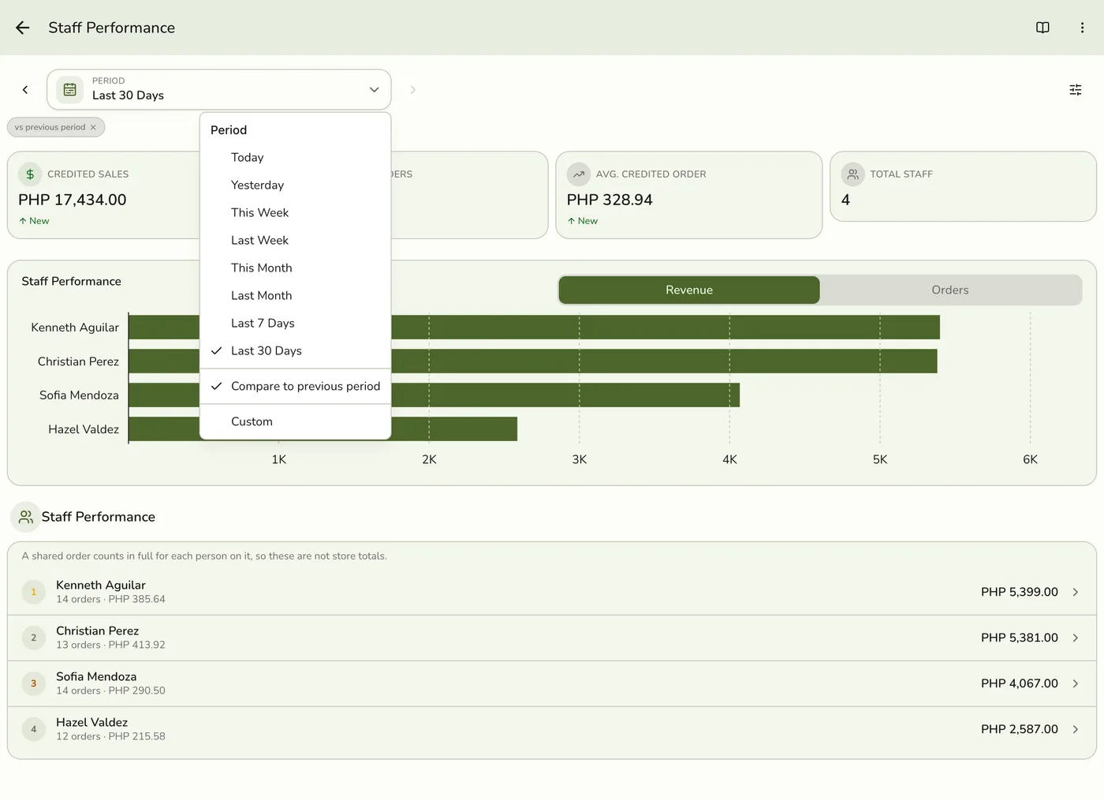Screen dimensions: 1104x801
Task: Open Hazel Valdez details chevron
Action: 1076,729
